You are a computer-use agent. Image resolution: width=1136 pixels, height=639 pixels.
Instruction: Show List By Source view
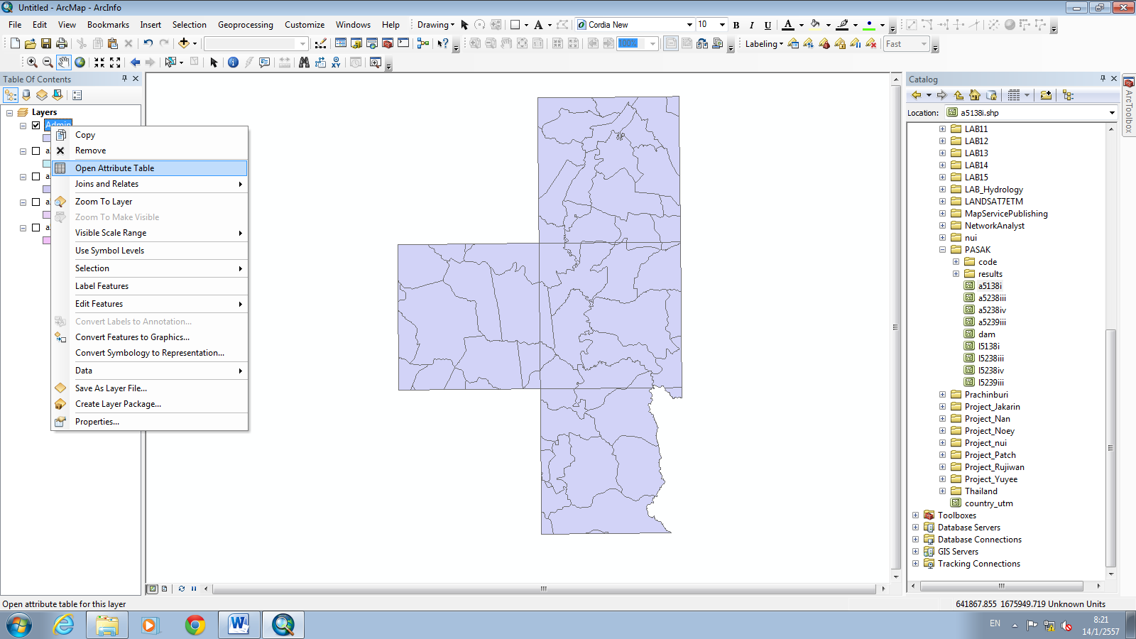tap(26, 95)
